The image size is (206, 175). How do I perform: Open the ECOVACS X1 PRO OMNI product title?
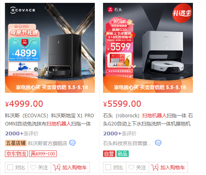49,120
